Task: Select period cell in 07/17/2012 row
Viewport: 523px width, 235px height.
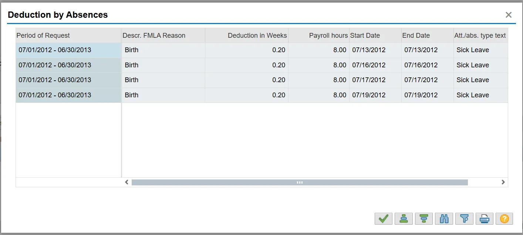Action: coord(68,80)
